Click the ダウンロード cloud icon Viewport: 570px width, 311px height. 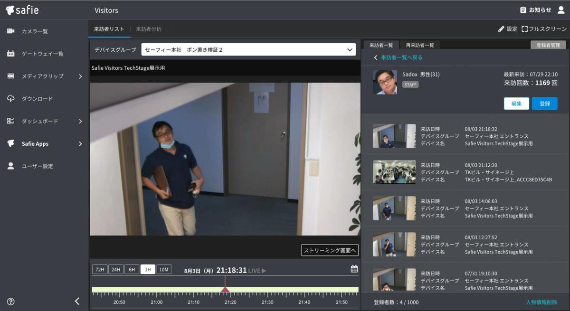coord(10,99)
